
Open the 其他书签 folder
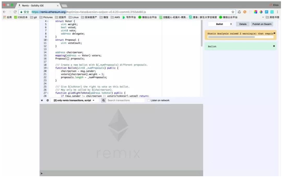(273, 17)
